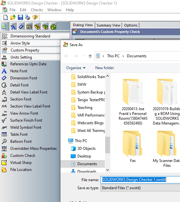Click the New document toolbar icon
Image resolution: width=180 pixels, height=202 pixels.
click(x=5, y=17)
